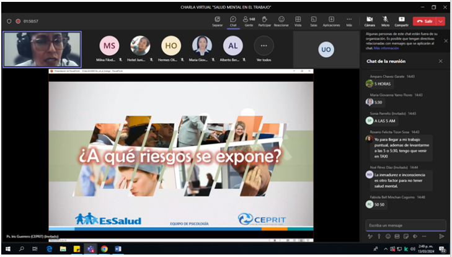
Task: Open the Separar pop-out option
Action: (x=217, y=21)
